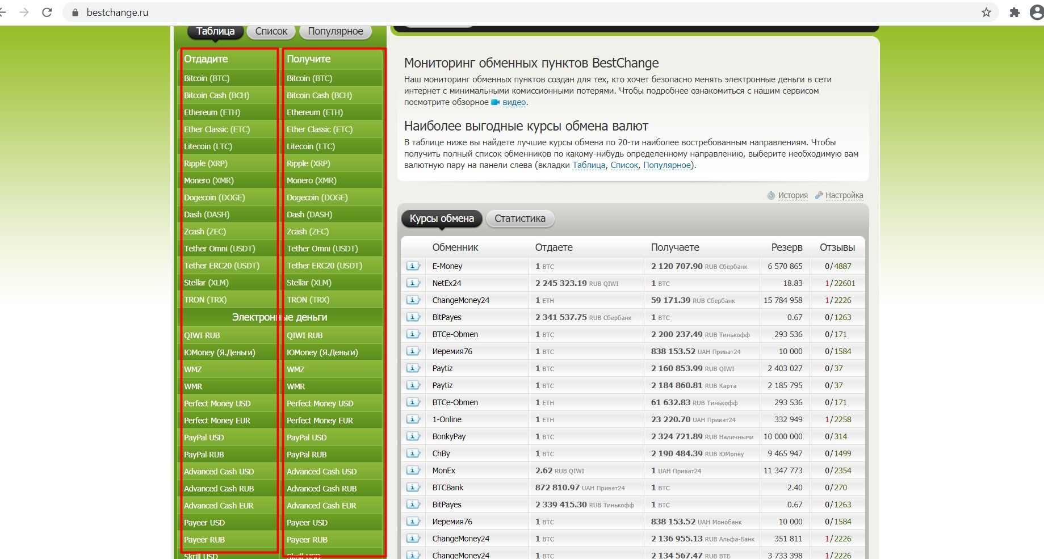Open info icon for E-Money exchanger
Image resolution: width=1044 pixels, height=559 pixels.
tap(413, 266)
